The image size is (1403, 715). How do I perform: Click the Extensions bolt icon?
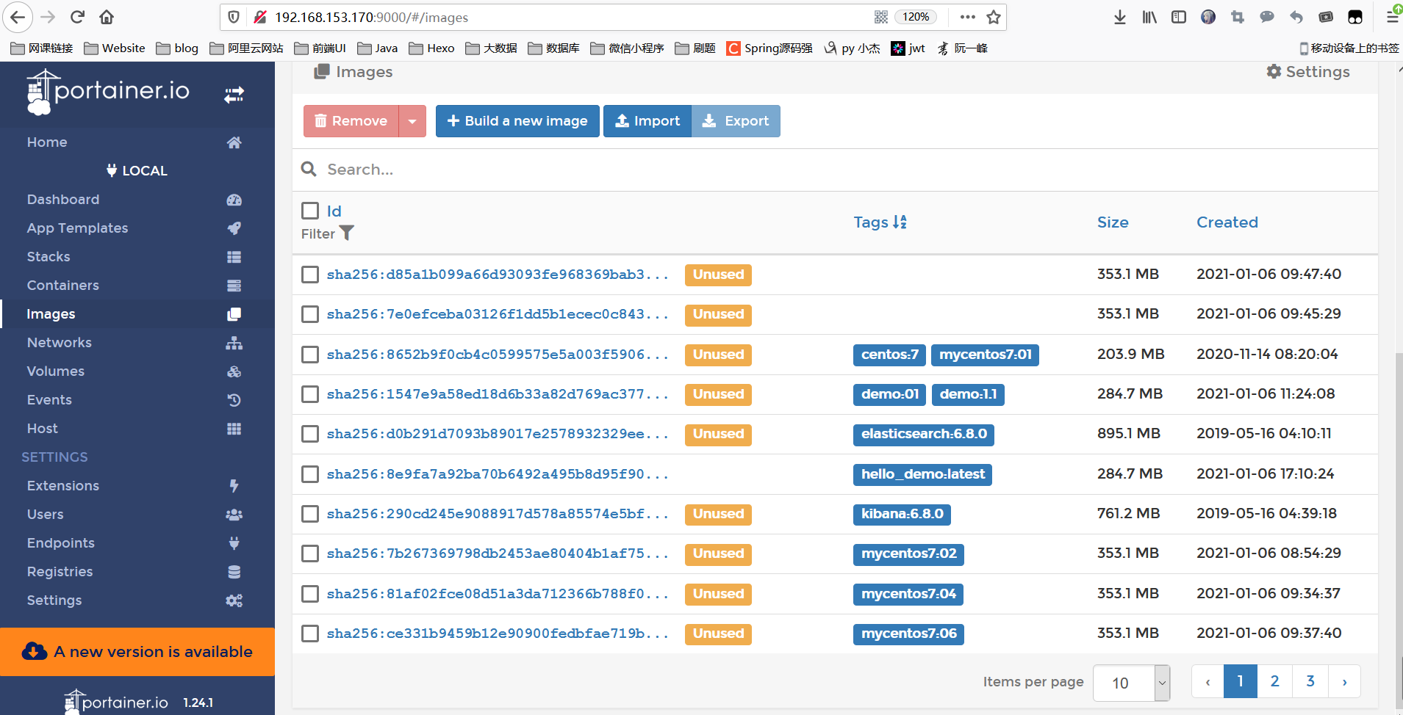tap(234, 486)
